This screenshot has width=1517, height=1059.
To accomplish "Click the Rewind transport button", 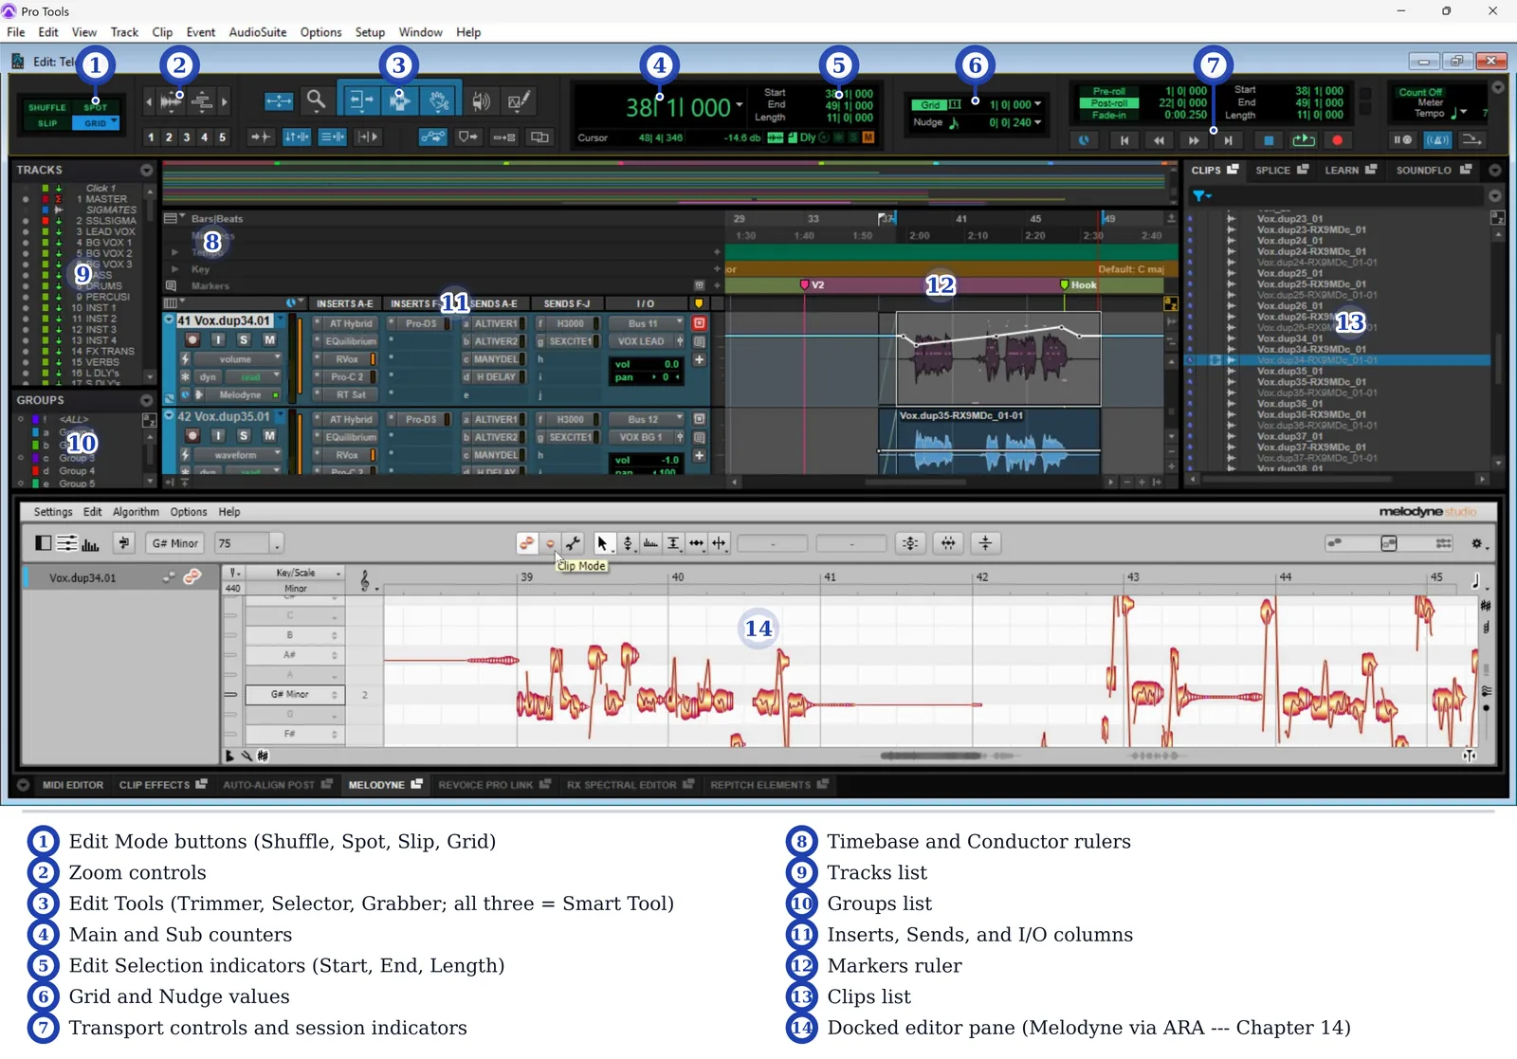I will 1159,140.
